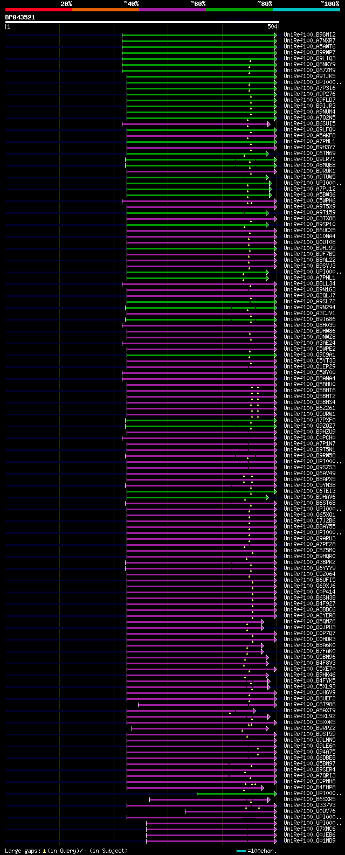Click the purple ~60% identity legend segment

point(172,9)
